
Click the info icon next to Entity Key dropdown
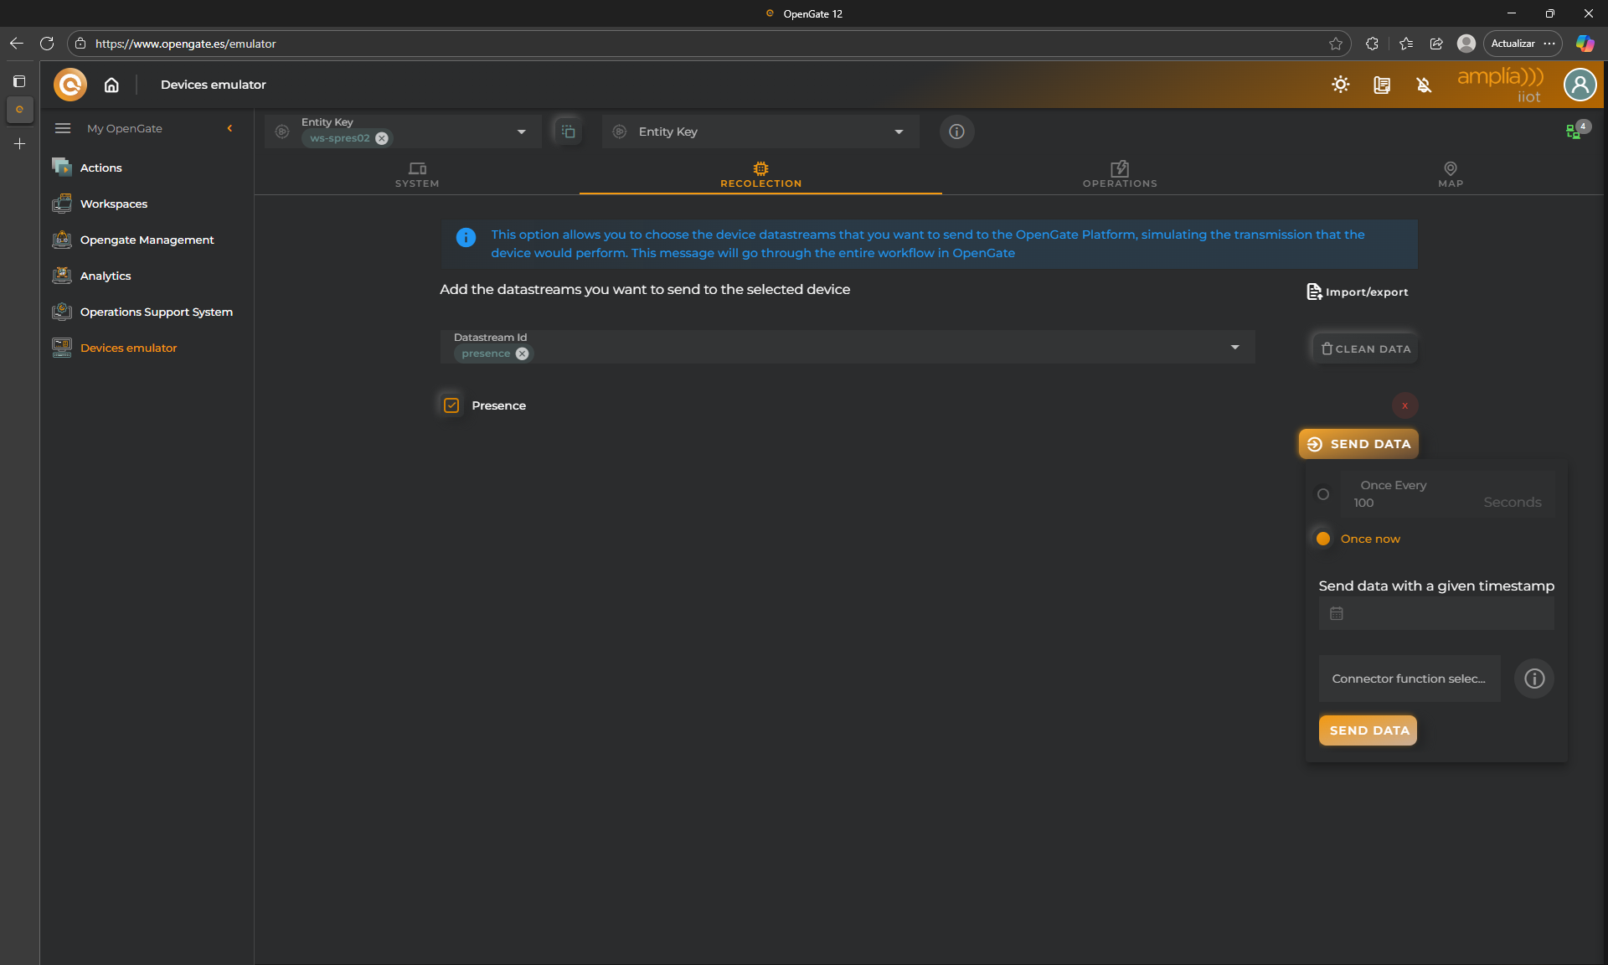click(956, 132)
